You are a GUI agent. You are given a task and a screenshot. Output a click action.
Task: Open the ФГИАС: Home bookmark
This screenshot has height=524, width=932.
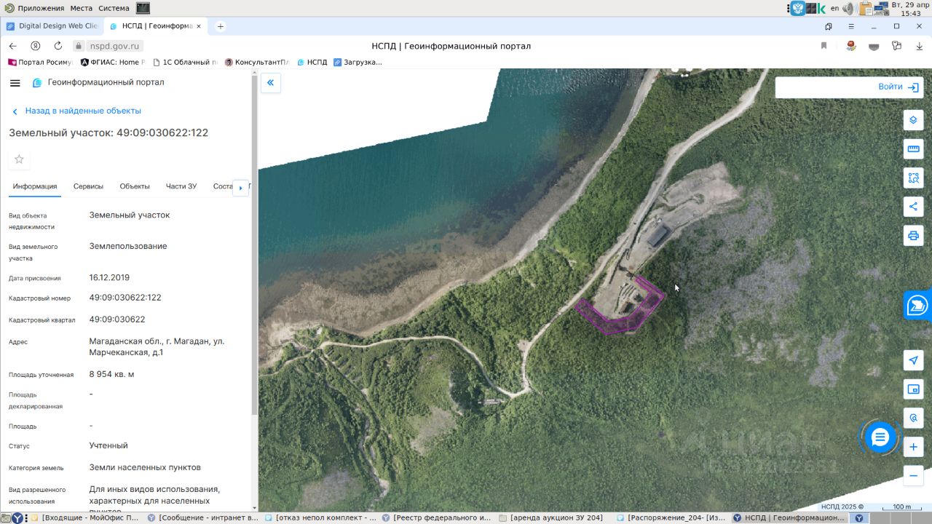tap(114, 63)
